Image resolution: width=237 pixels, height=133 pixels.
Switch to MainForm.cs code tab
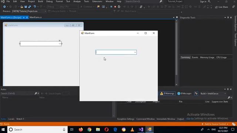point(36,17)
